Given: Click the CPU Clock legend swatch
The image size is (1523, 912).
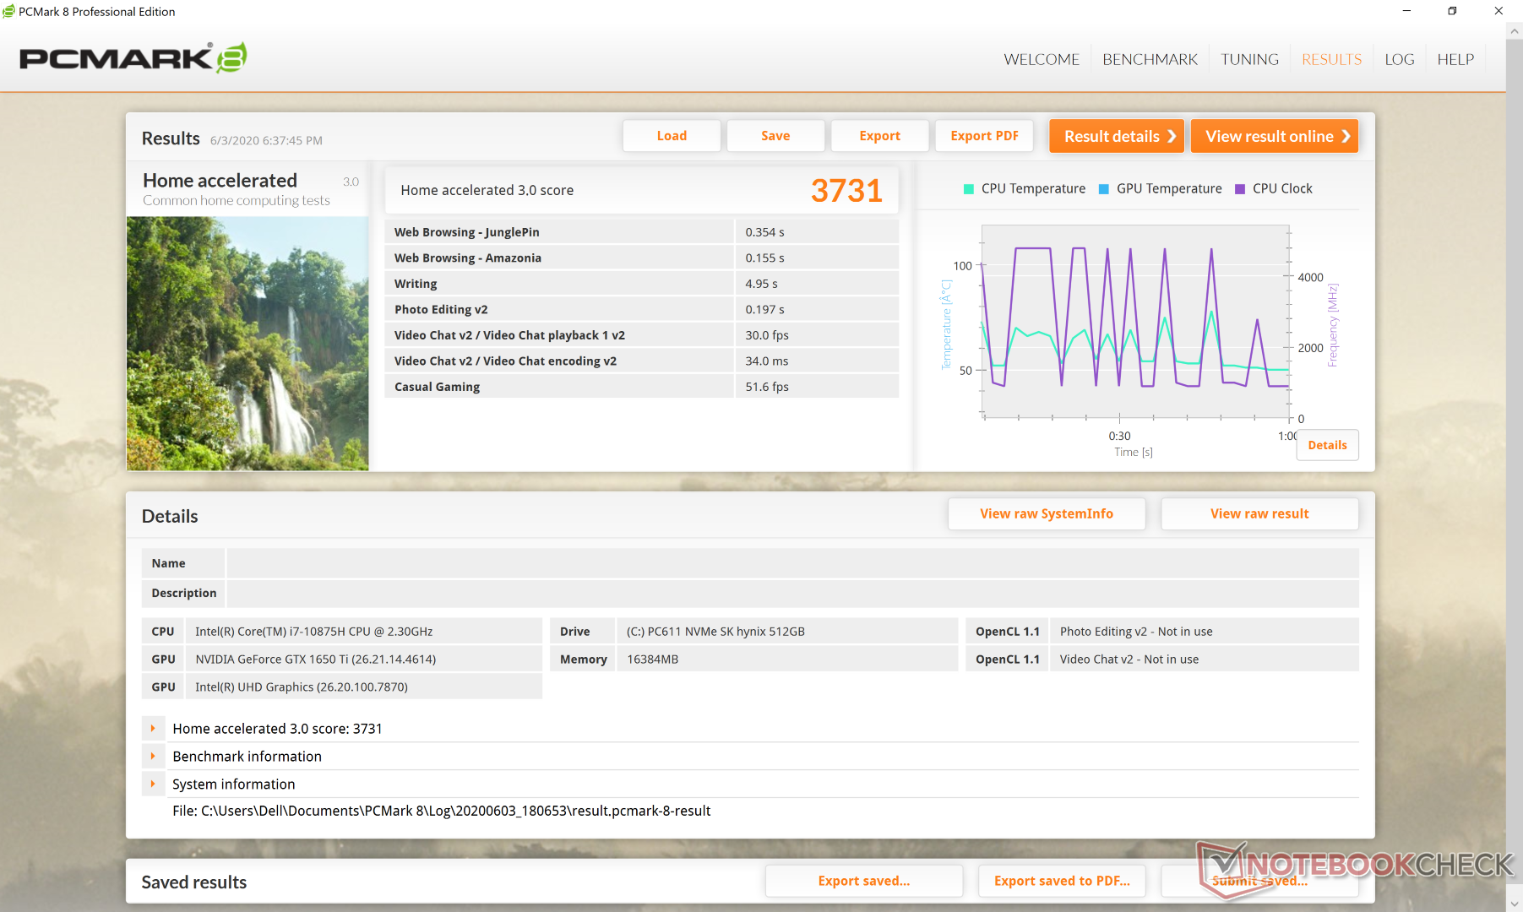Looking at the screenshot, I should pyautogui.click(x=1240, y=189).
